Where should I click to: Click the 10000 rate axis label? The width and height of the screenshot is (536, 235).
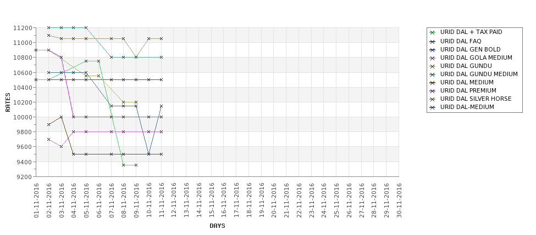point(23,117)
